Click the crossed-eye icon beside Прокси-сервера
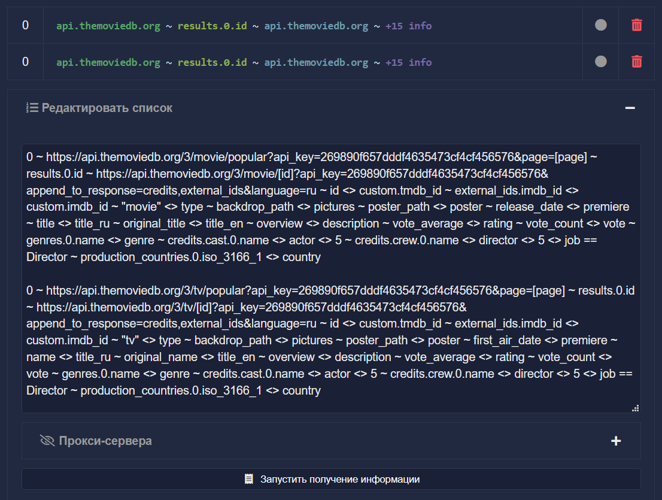662x500 pixels. tap(47, 441)
